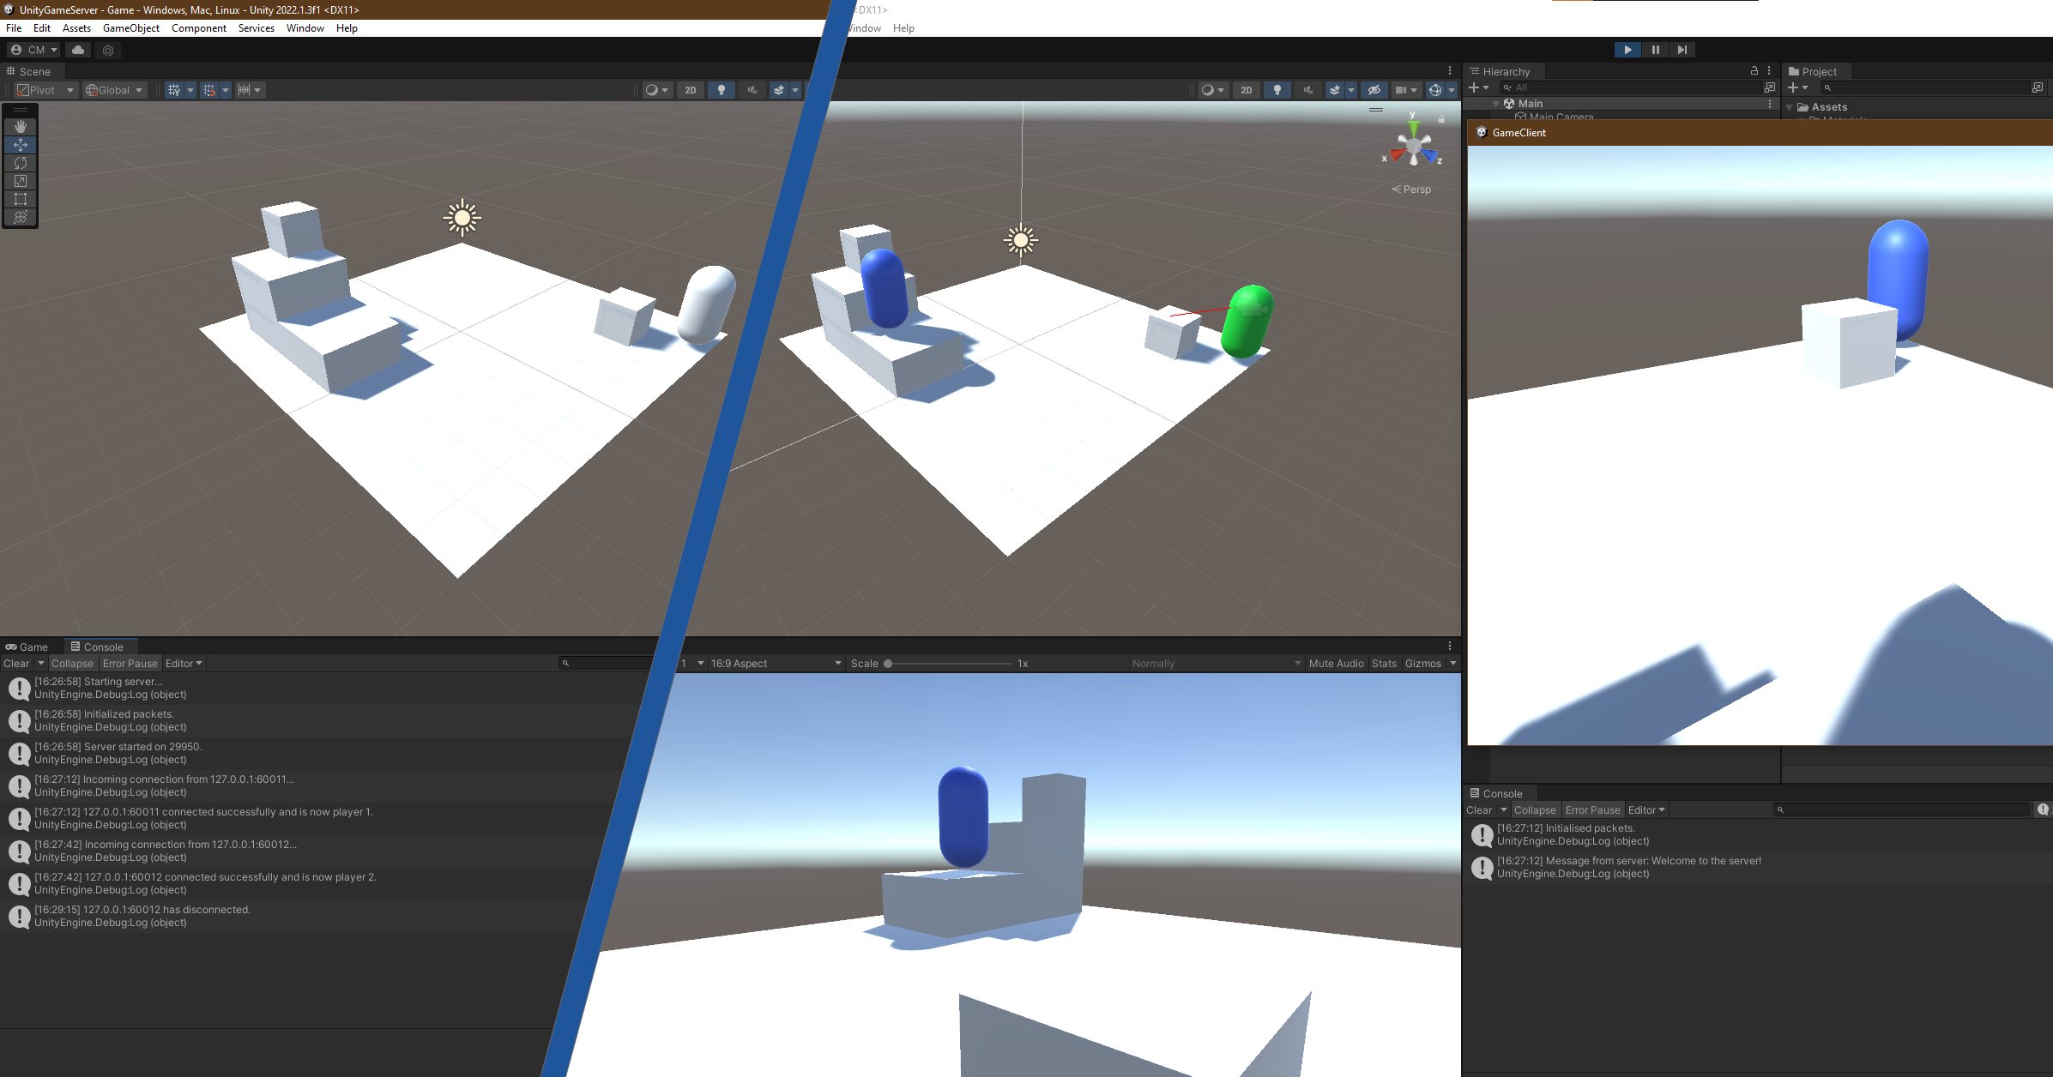Toggle scene audio in left Scene view

click(x=752, y=89)
